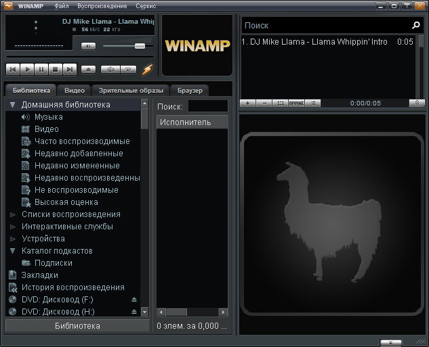Click the DVD: Дисковод (F:) disc icon

click(x=13, y=300)
